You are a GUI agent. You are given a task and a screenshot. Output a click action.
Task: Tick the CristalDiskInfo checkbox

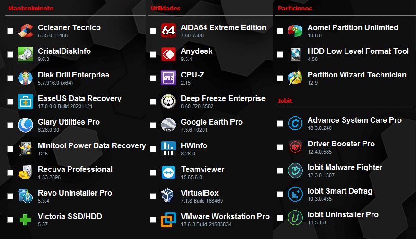10,54
